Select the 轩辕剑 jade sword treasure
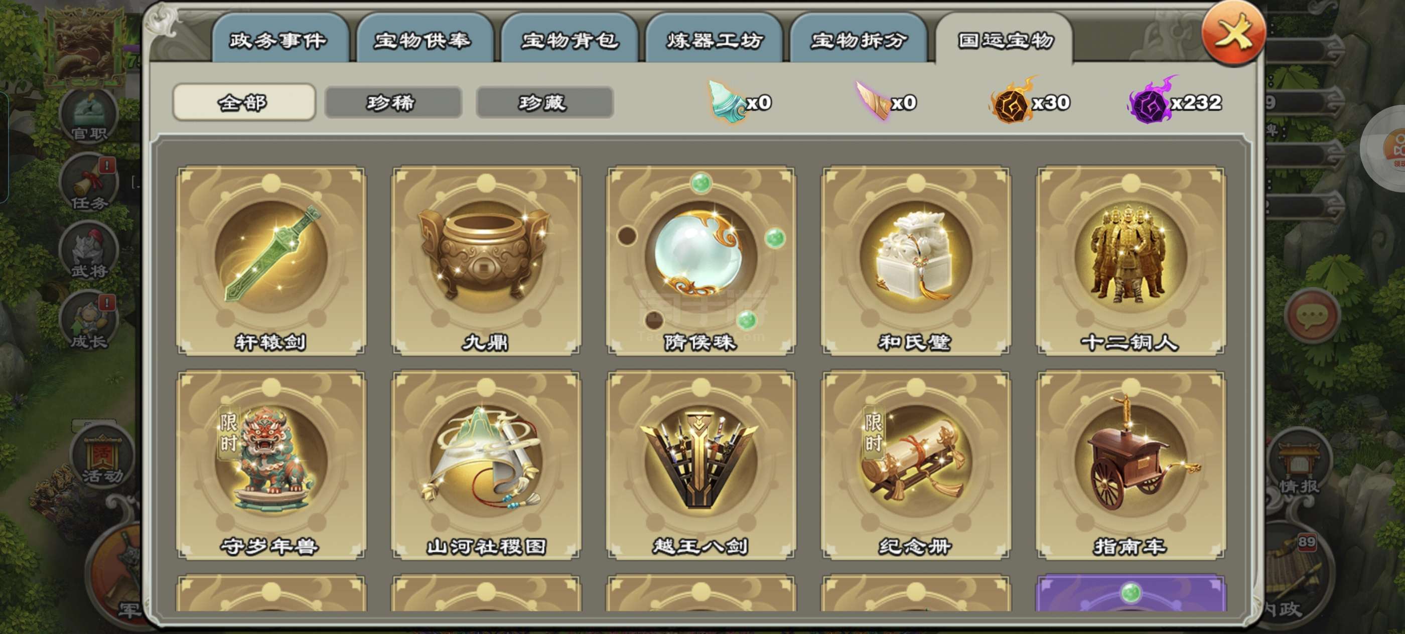The image size is (1405, 634). [x=271, y=261]
